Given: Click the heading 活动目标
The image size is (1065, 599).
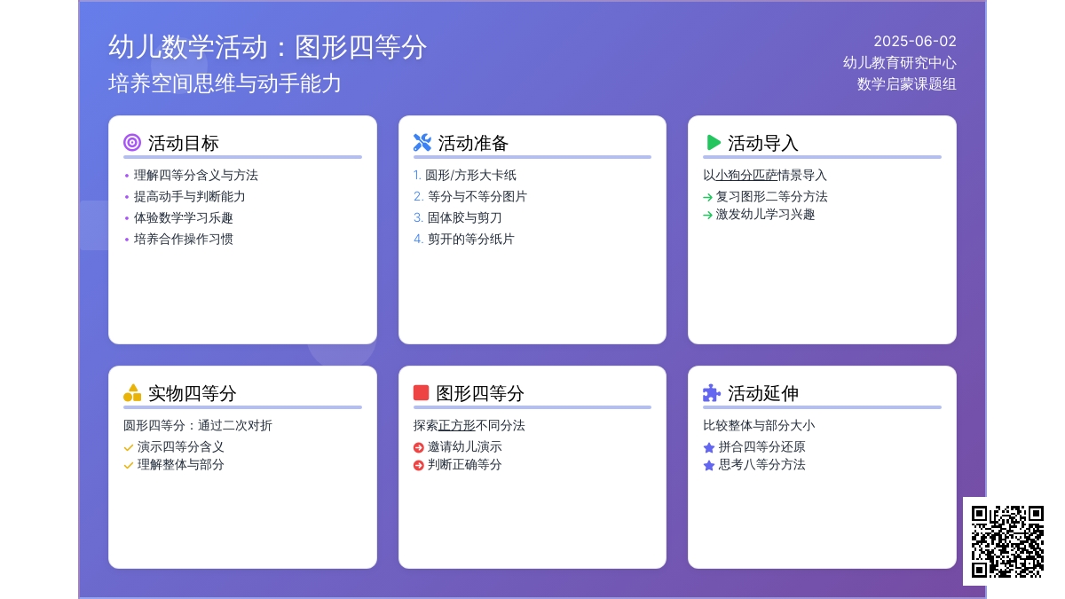Looking at the screenshot, I should click(x=184, y=143).
